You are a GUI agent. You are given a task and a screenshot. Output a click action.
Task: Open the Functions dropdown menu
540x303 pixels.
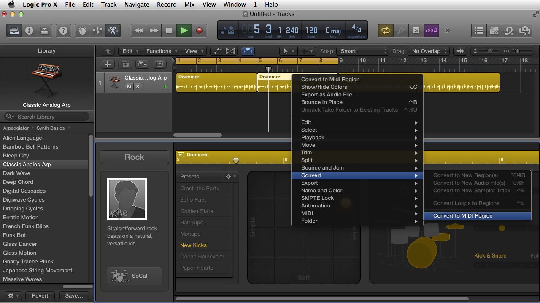point(162,51)
